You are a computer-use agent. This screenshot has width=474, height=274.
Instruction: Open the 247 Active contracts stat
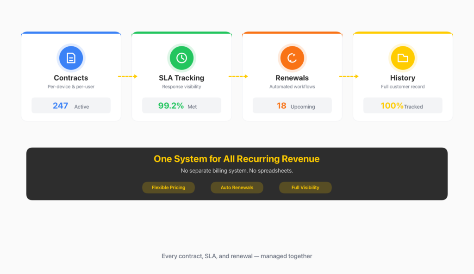point(71,106)
